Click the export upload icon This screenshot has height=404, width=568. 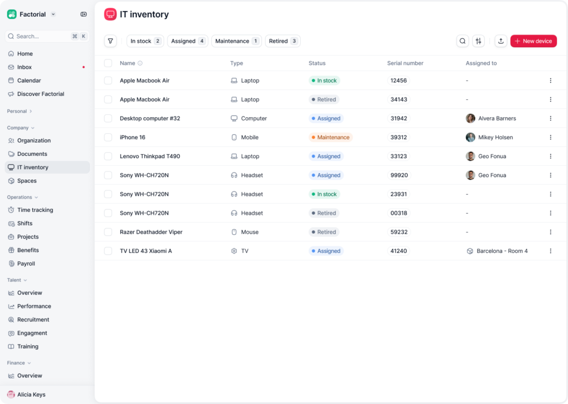(x=501, y=41)
